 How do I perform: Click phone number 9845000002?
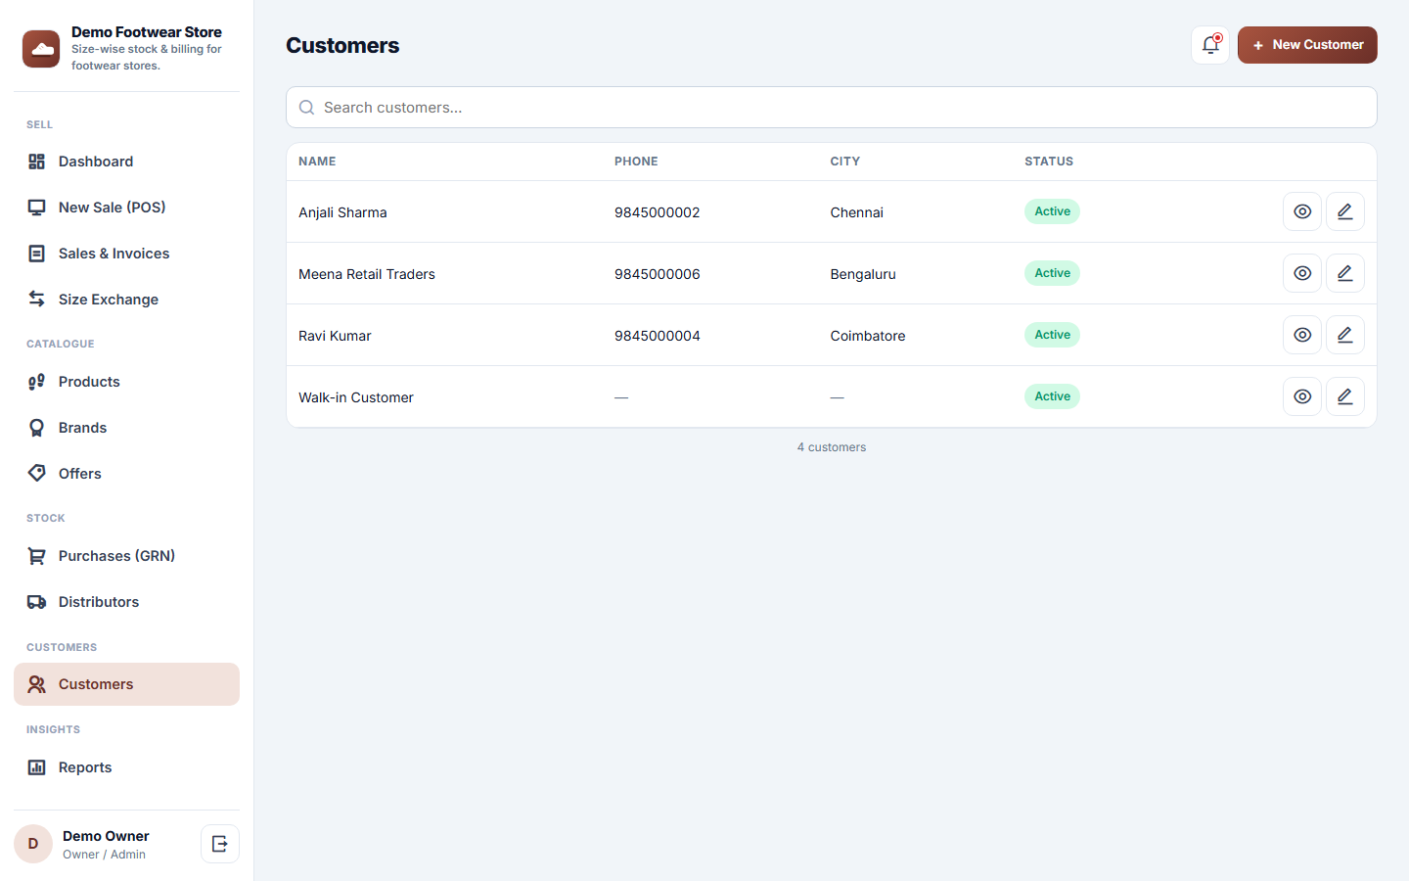pos(658,212)
